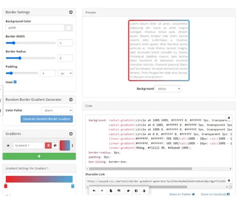Image resolution: width=238 pixels, height=210 pixels.
Task: Click the new document icon in toolbar
Action: (x=111, y=191)
